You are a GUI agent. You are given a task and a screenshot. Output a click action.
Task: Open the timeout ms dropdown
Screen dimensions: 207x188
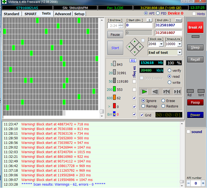click(x=180, y=44)
